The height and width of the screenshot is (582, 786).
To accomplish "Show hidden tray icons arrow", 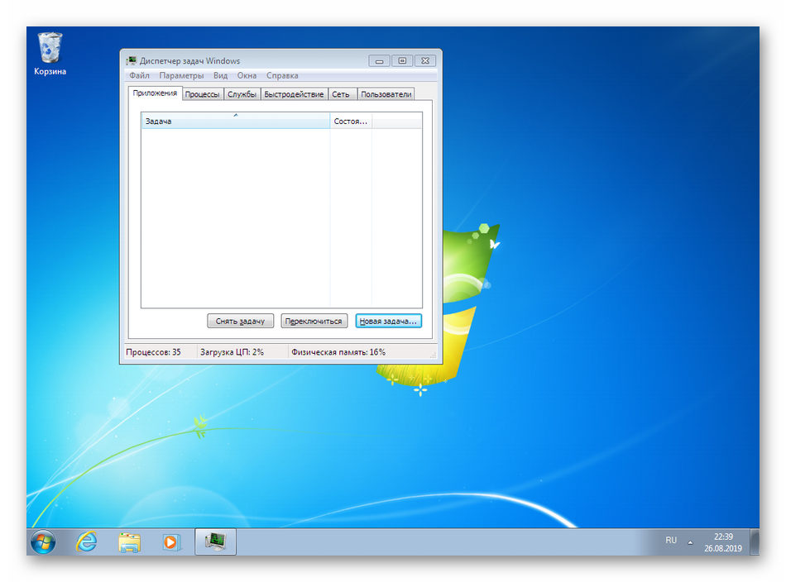I will tap(690, 542).
